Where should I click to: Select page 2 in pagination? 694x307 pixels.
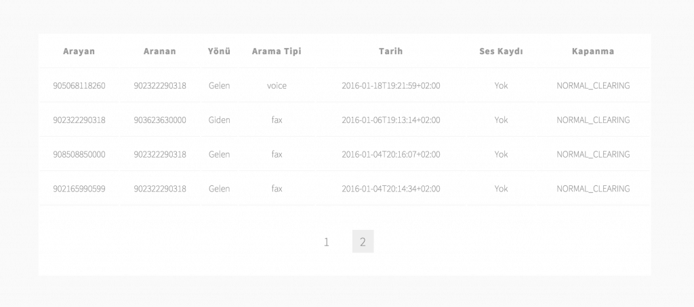(x=363, y=241)
